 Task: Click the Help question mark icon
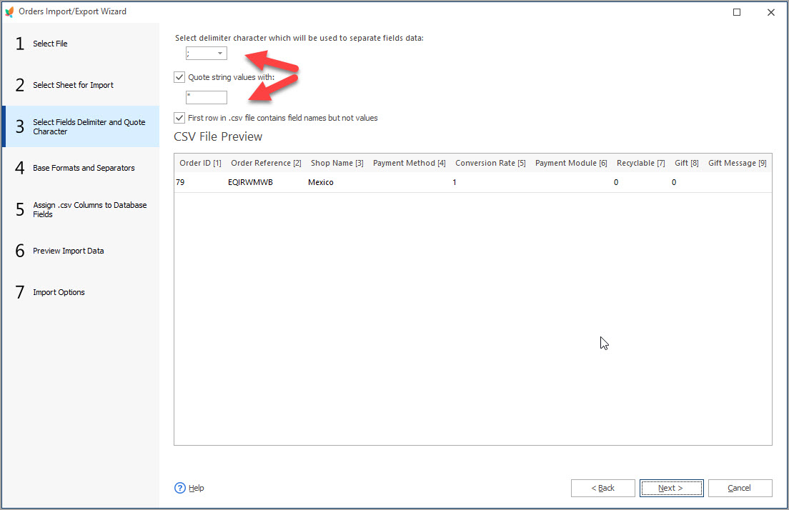(x=179, y=488)
